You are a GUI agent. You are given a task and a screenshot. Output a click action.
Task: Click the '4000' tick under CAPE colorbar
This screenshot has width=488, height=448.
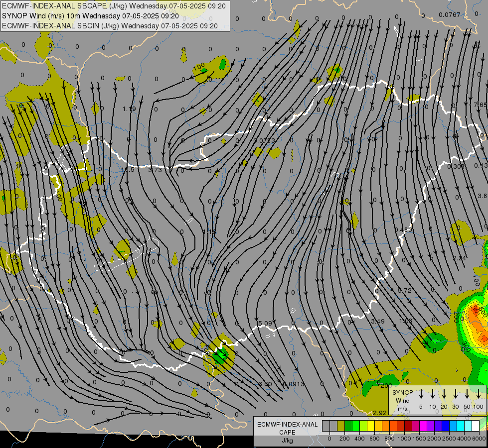click(x=464, y=439)
